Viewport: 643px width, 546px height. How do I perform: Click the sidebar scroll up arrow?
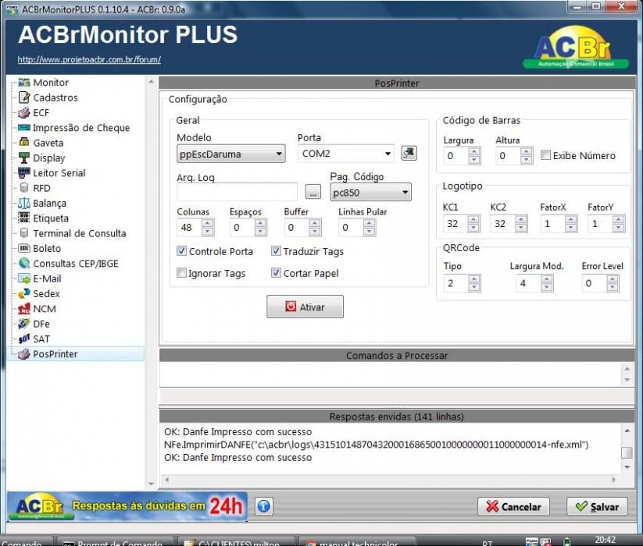pyautogui.click(x=151, y=82)
